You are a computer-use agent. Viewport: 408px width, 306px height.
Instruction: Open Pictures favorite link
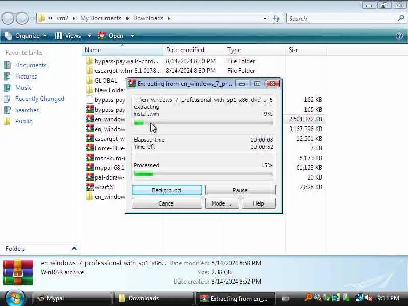26,76
